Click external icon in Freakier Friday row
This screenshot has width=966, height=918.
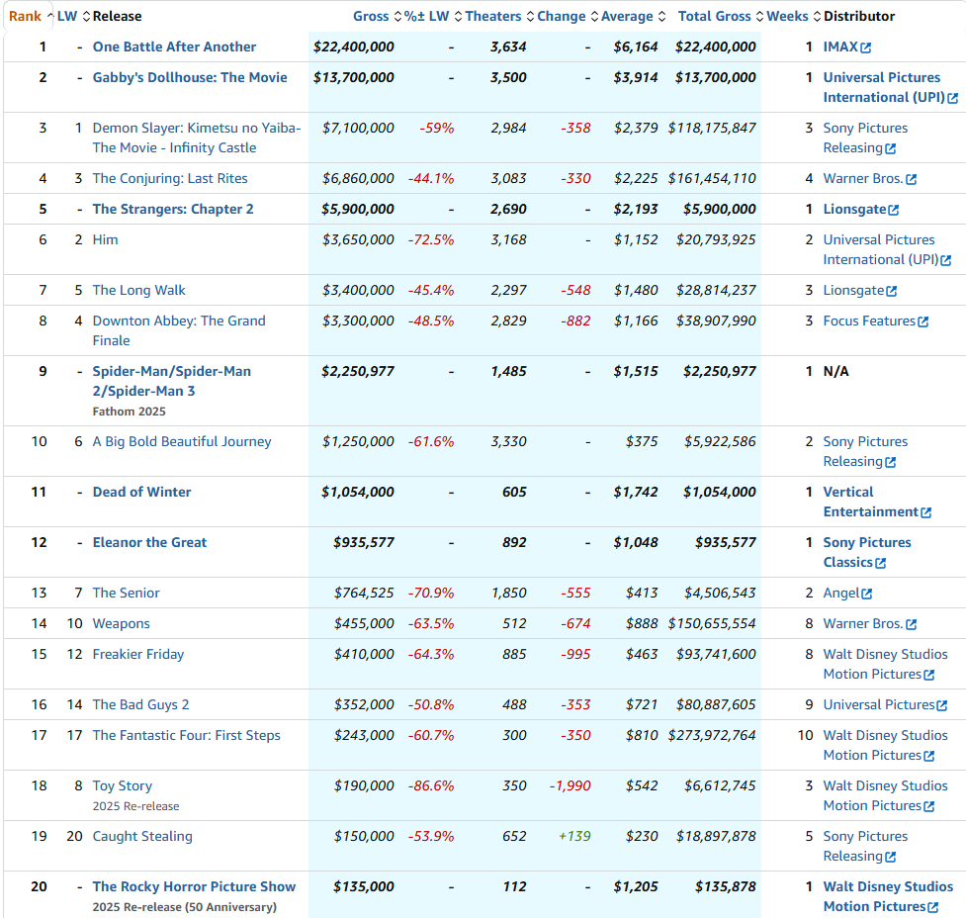coord(929,676)
